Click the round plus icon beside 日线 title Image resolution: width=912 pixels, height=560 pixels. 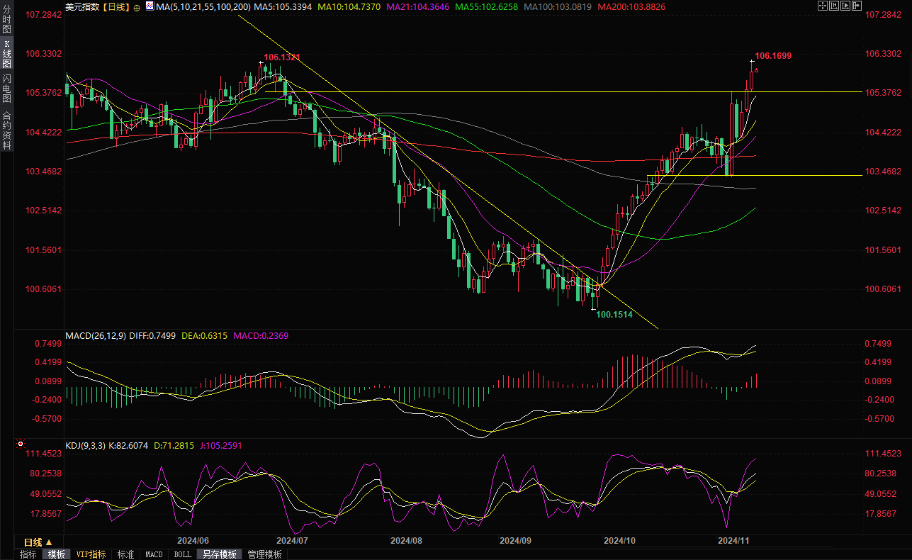click(137, 7)
